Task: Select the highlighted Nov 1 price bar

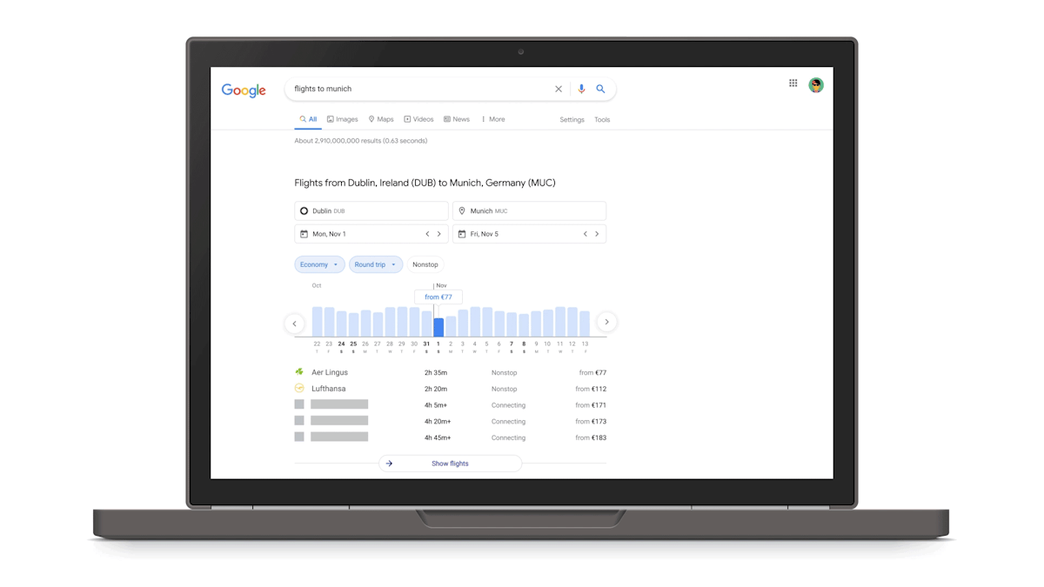Action: point(438,327)
